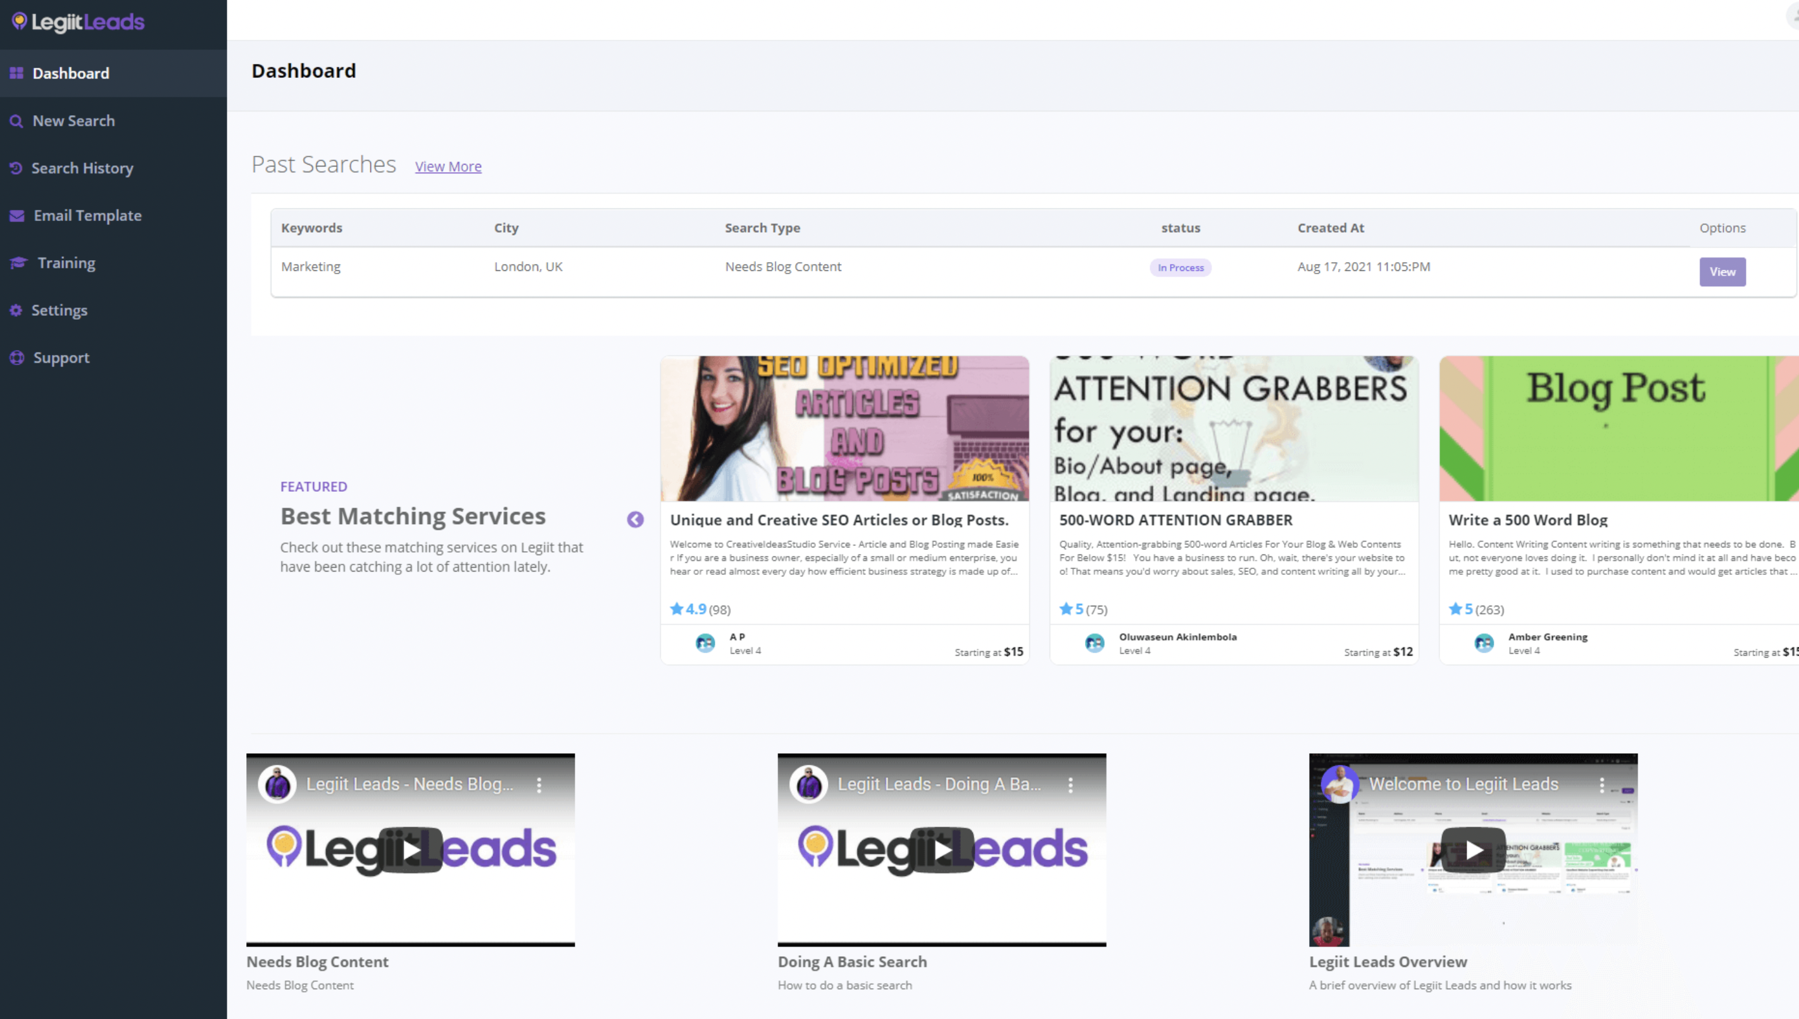Play the Welcome to Legiit Leads video
1799x1019 pixels.
tap(1474, 849)
